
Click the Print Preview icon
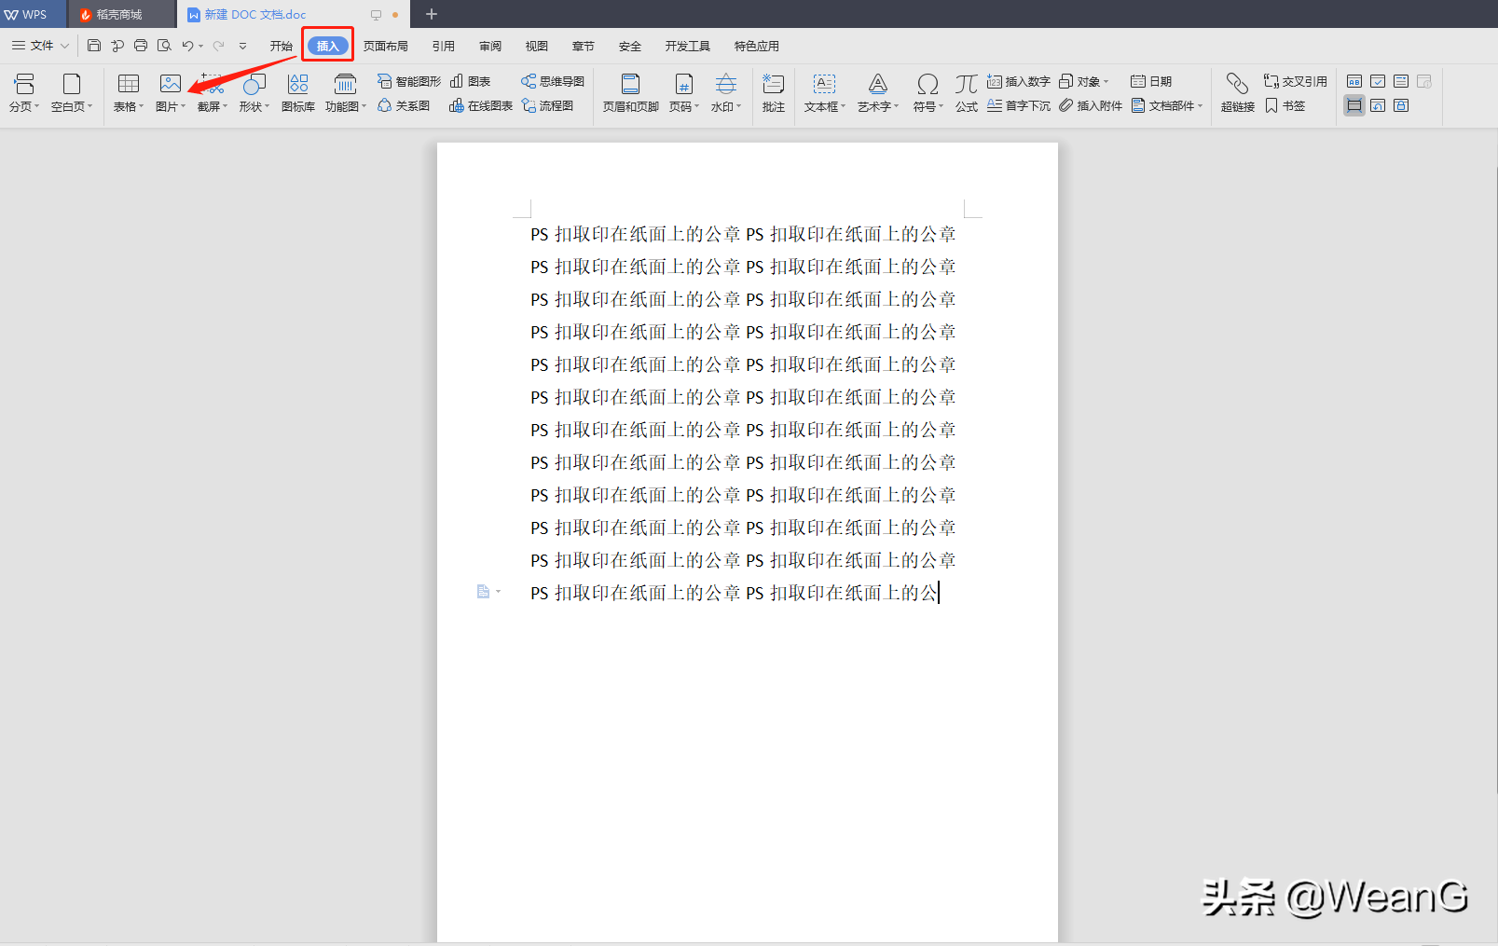click(164, 45)
